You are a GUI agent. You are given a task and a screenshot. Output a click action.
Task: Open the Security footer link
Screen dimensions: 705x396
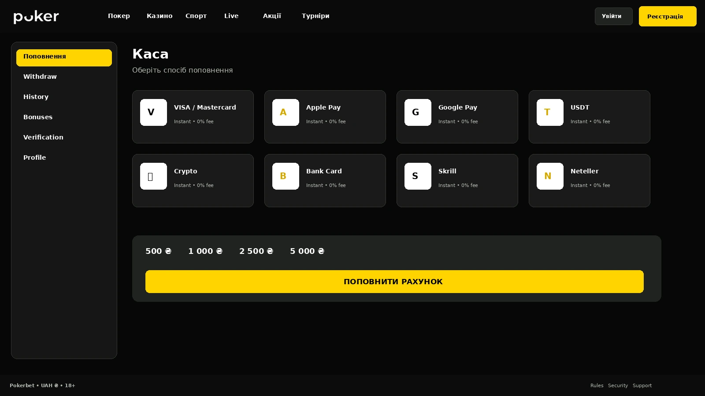(618, 385)
